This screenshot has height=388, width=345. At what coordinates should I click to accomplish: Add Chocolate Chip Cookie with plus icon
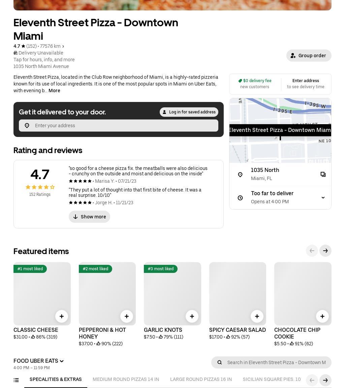pyautogui.click(x=322, y=316)
